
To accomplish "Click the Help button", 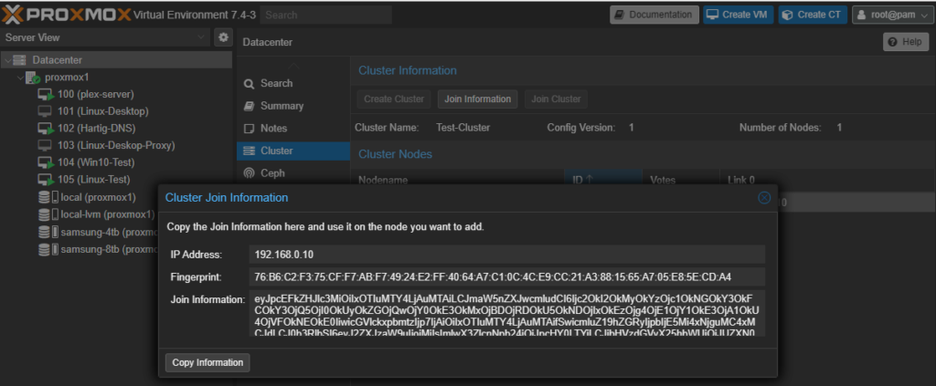I will [906, 42].
